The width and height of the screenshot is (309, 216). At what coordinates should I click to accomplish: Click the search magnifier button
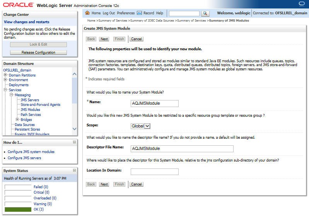(205, 13)
